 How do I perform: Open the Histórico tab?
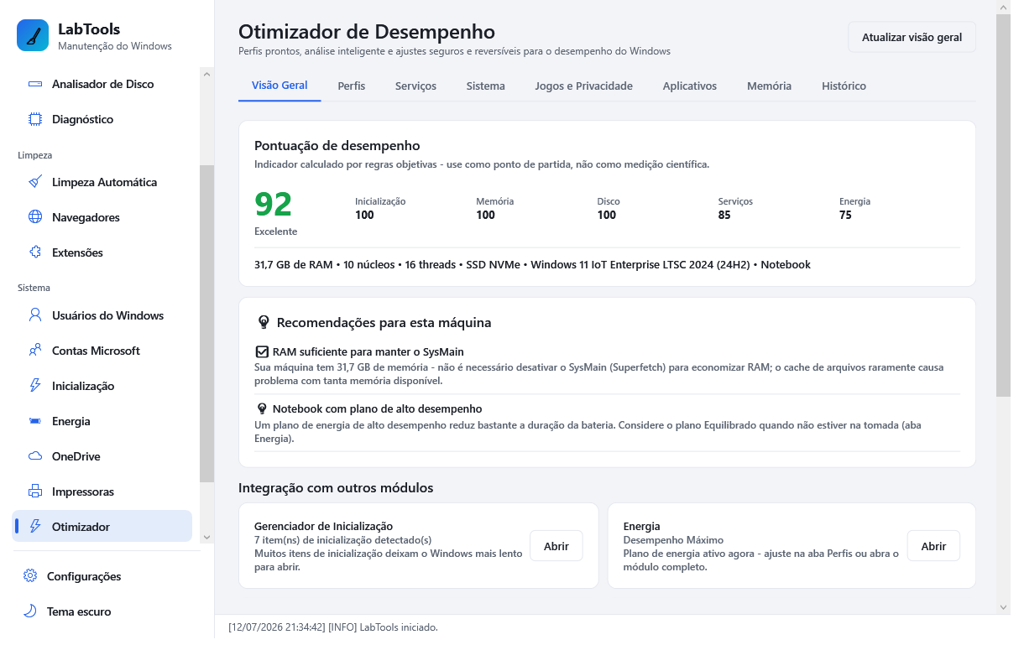[844, 86]
